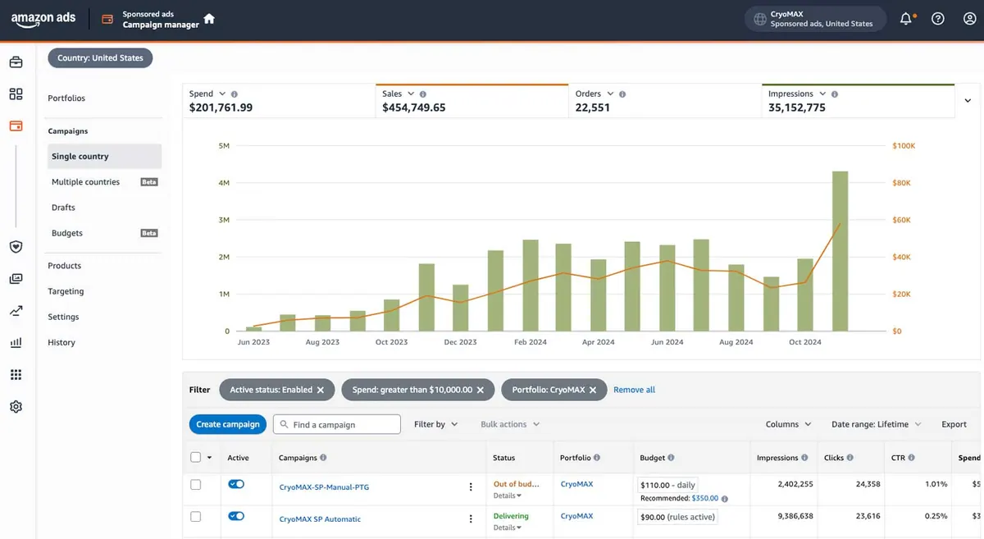Click the info icon beside Spend metric
The image size is (984, 539).
point(235,94)
